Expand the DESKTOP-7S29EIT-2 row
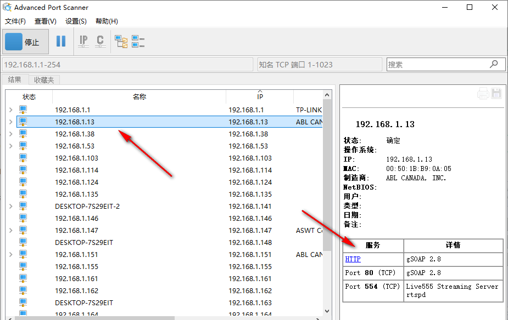This screenshot has height=320, width=508. [x=10, y=207]
